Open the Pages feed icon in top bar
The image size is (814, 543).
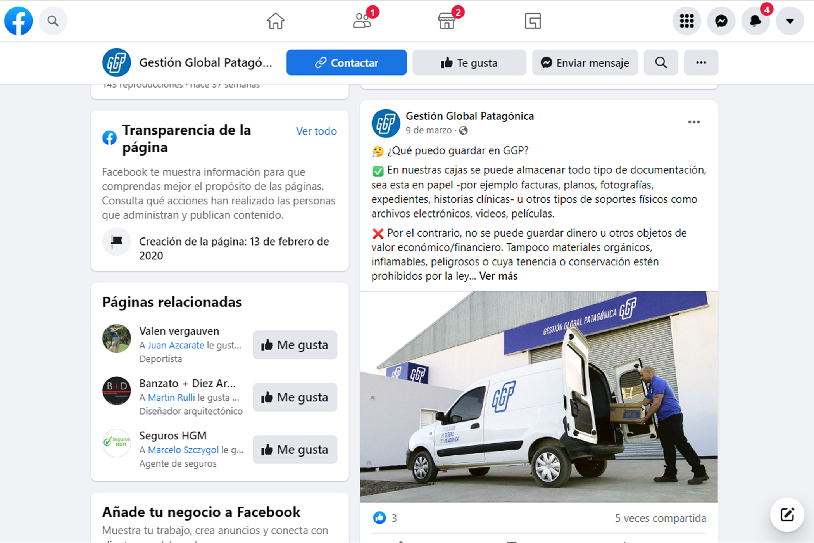(x=533, y=21)
